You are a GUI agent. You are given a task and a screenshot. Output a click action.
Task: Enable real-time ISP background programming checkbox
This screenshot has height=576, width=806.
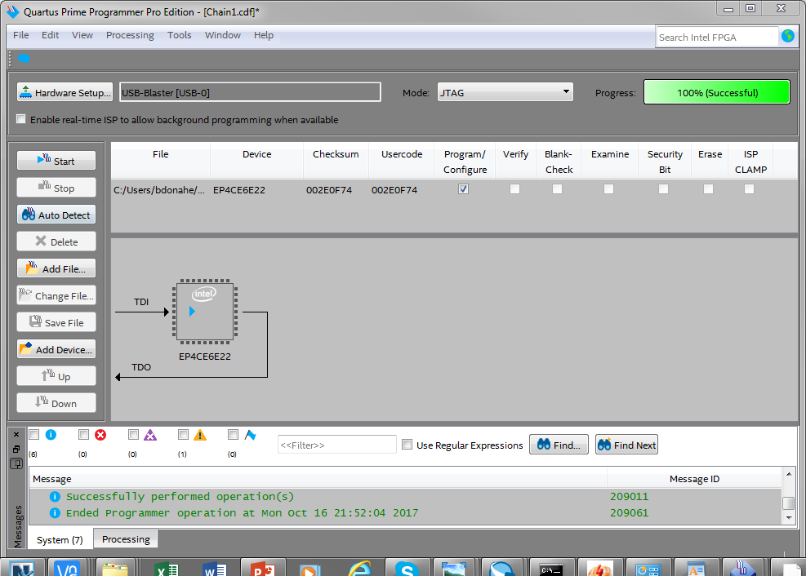coord(21,119)
